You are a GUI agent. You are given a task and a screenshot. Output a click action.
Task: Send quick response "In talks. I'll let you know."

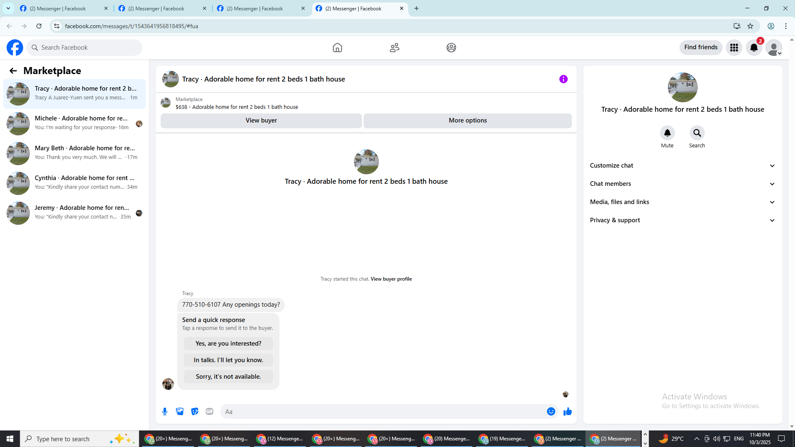[229, 360]
